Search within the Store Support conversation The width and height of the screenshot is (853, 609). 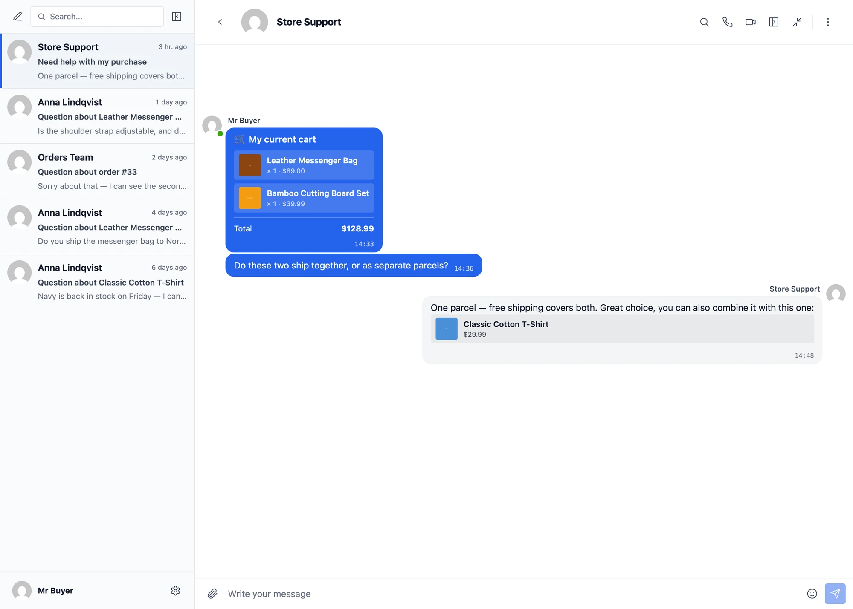pos(705,22)
